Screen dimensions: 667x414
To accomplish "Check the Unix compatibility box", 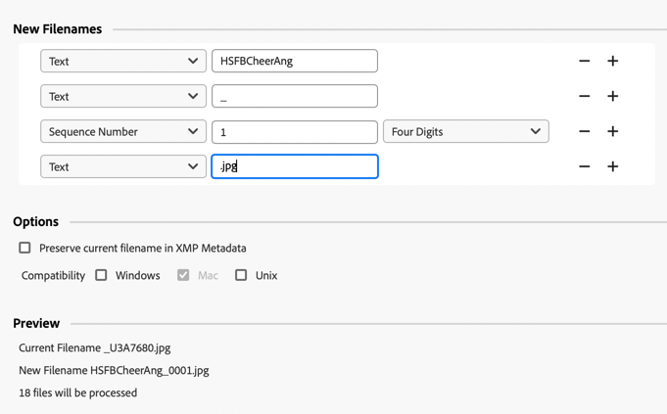I will tap(241, 275).
